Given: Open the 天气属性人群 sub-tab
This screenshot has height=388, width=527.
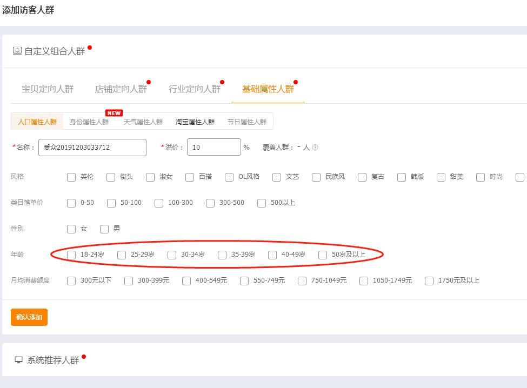Looking at the screenshot, I should coord(143,122).
